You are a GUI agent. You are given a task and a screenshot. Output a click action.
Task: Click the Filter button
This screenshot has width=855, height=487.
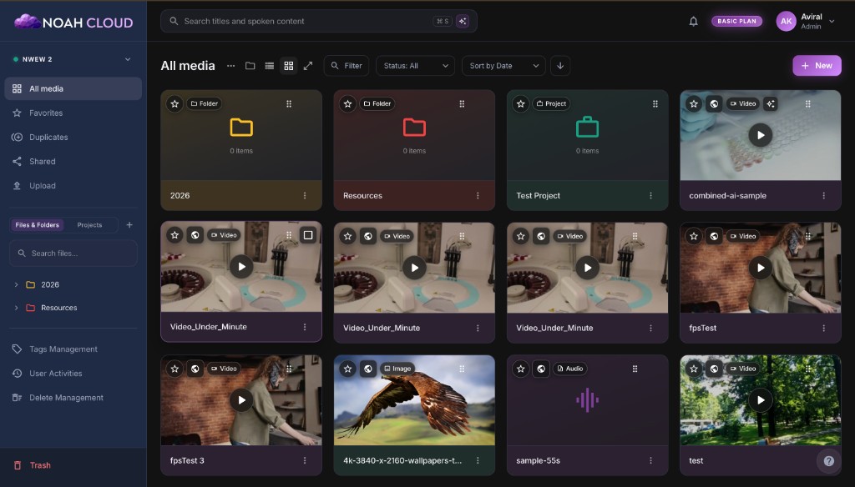click(347, 66)
